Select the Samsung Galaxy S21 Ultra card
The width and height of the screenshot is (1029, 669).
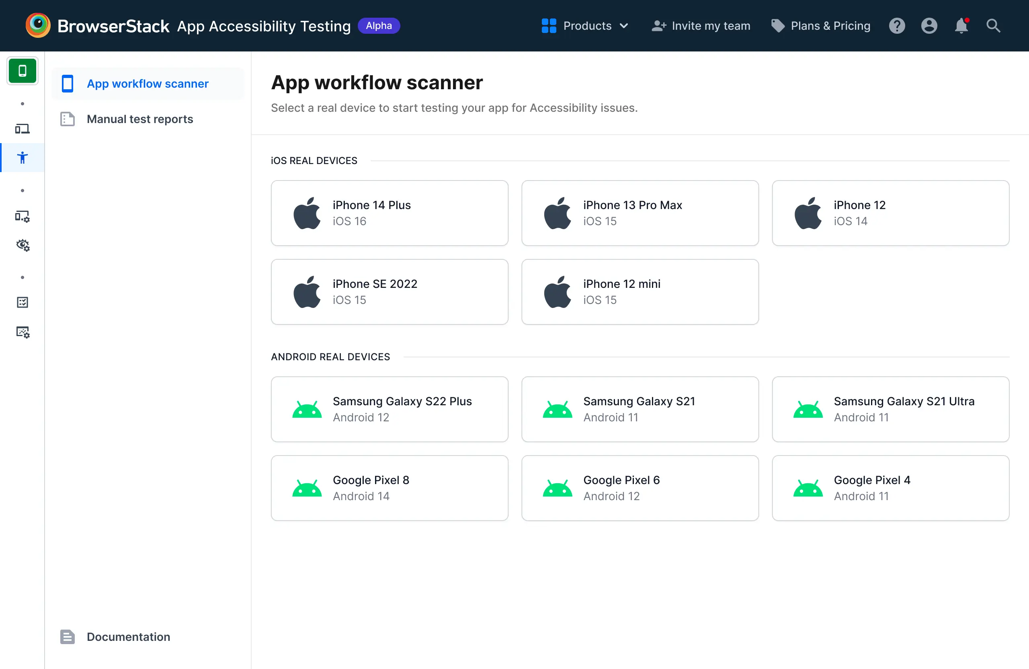890,409
